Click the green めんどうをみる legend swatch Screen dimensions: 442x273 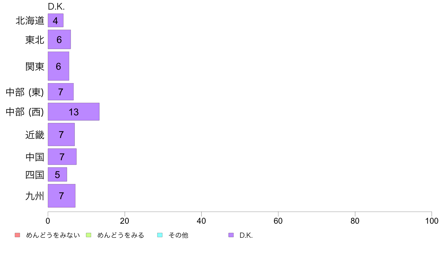(89, 235)
